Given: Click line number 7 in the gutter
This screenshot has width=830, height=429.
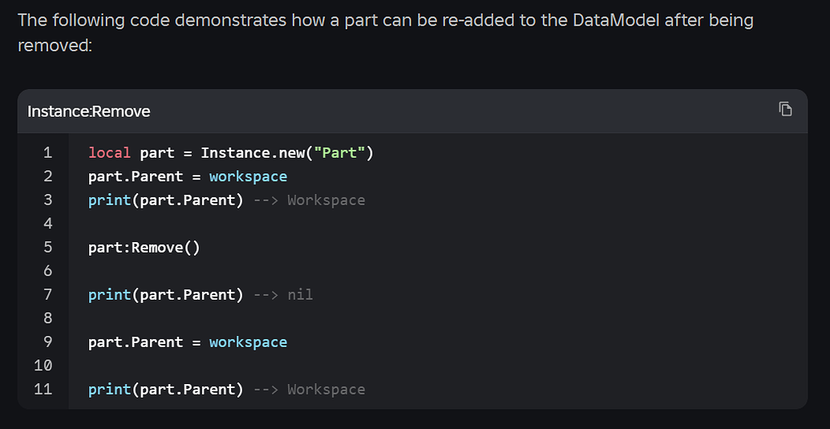Looking at the screenshot, I should pyautogui.click(x=47, y=294).
